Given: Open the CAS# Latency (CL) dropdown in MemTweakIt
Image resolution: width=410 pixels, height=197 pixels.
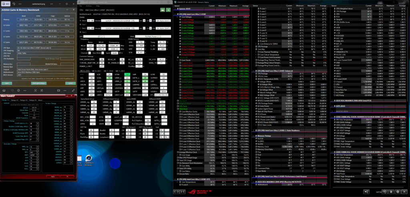Looking at the screenshot, I should [38, 124].
